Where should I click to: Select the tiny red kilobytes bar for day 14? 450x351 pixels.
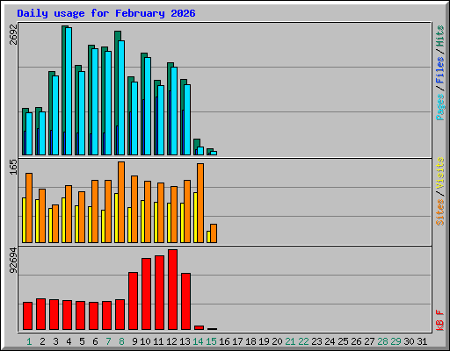(x=199, y=328)
